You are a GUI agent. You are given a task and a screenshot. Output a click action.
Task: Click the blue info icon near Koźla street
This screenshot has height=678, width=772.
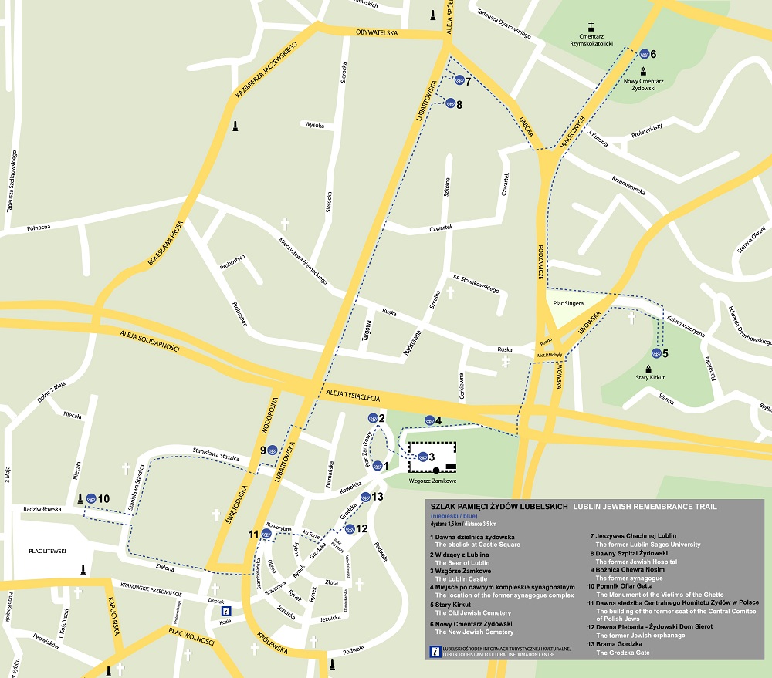226,611
